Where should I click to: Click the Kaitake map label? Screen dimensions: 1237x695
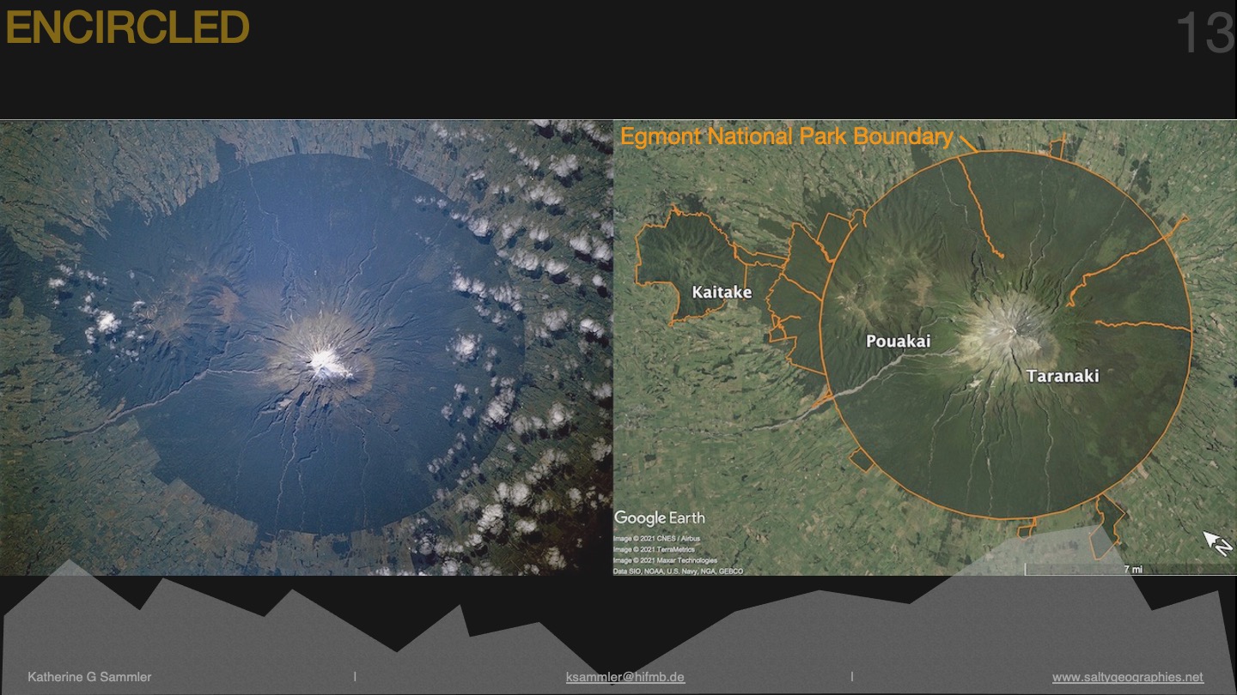click(722, 293)
